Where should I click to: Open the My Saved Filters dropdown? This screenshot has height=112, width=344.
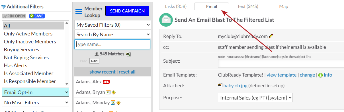coord(112,25)
